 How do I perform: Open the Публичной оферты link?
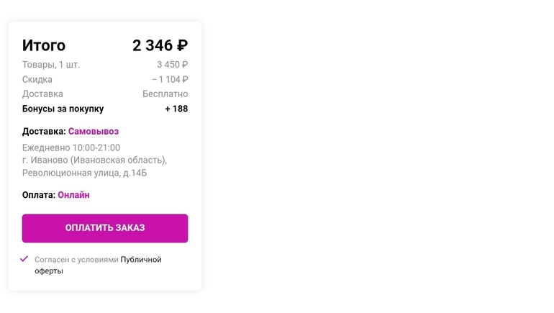[x=140, y=260]
